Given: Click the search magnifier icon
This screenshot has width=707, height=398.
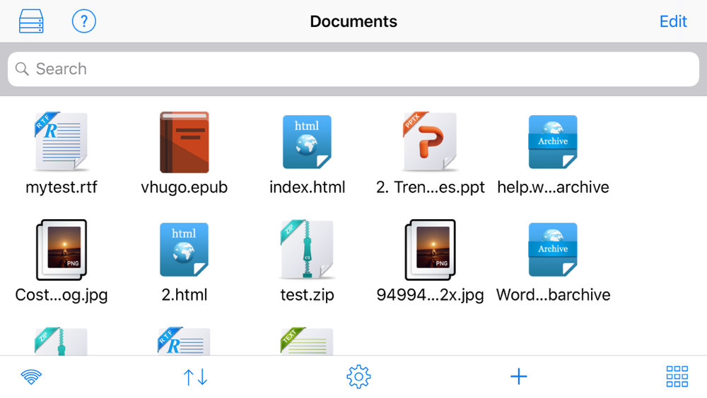Looking at the screenshot, I should tap(22, 69).
